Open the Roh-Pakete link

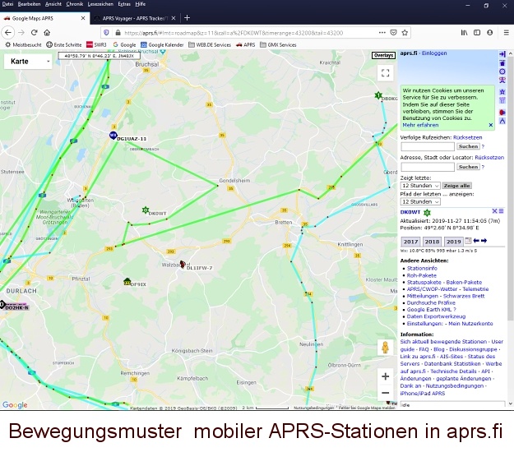pos(422,275)
